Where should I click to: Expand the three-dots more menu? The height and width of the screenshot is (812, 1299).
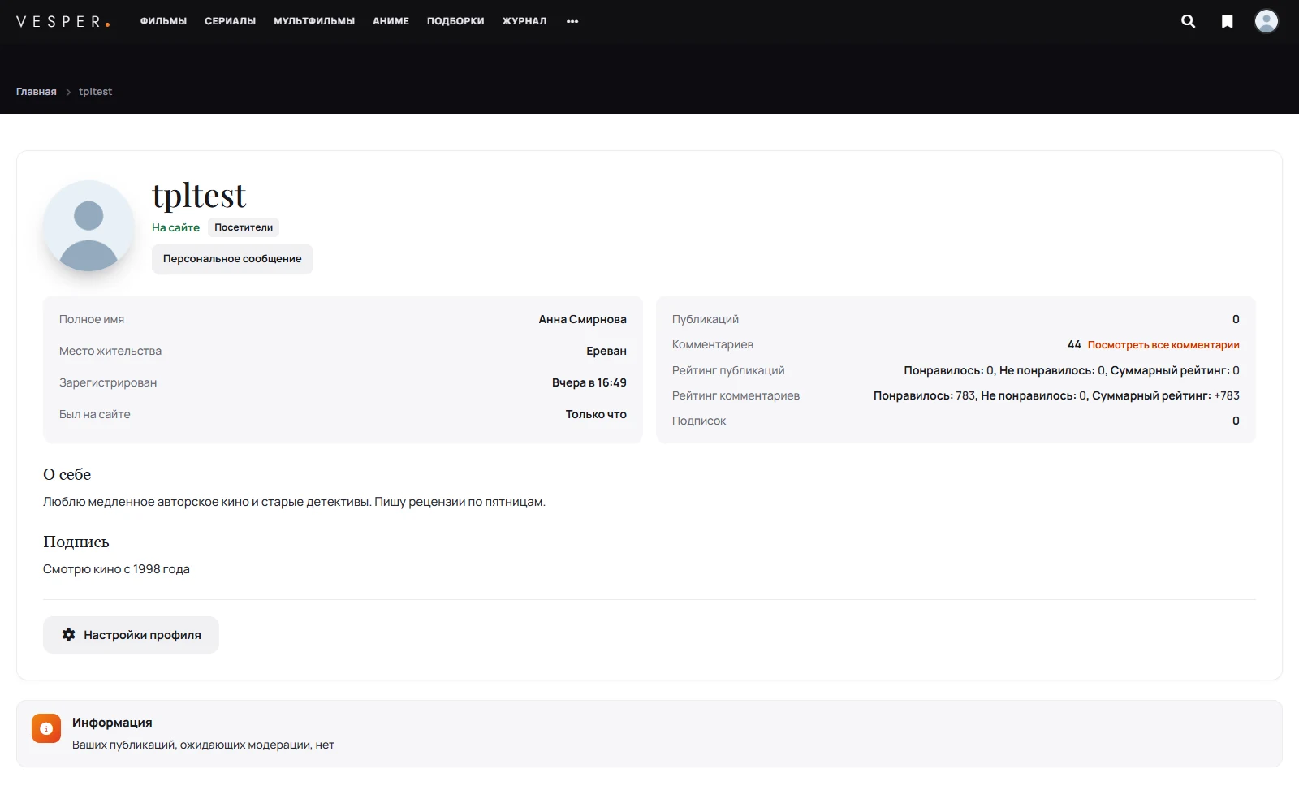pos(572,21)
